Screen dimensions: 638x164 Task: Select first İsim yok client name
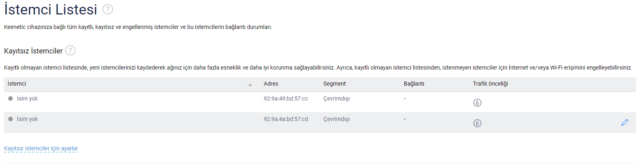pos(27,98)
